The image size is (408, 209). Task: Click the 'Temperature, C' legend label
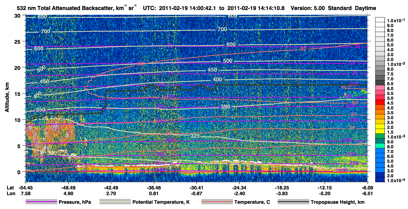pos(252,202)
